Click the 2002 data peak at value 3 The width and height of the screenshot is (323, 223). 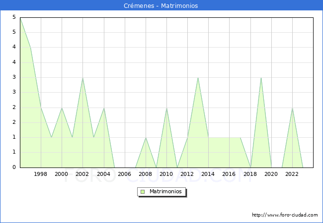click(x=83, y=78)
